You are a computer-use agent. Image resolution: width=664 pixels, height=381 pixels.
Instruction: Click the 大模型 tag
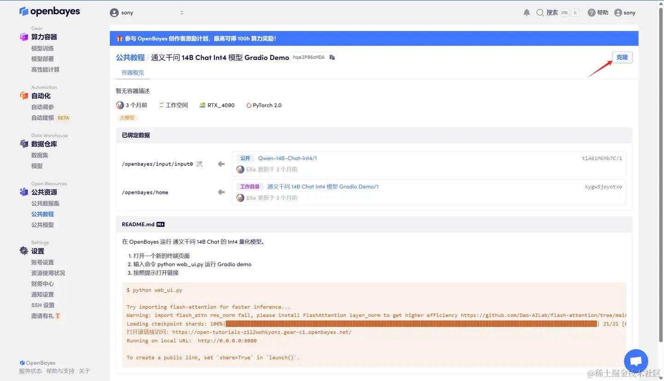click(127, 117)
